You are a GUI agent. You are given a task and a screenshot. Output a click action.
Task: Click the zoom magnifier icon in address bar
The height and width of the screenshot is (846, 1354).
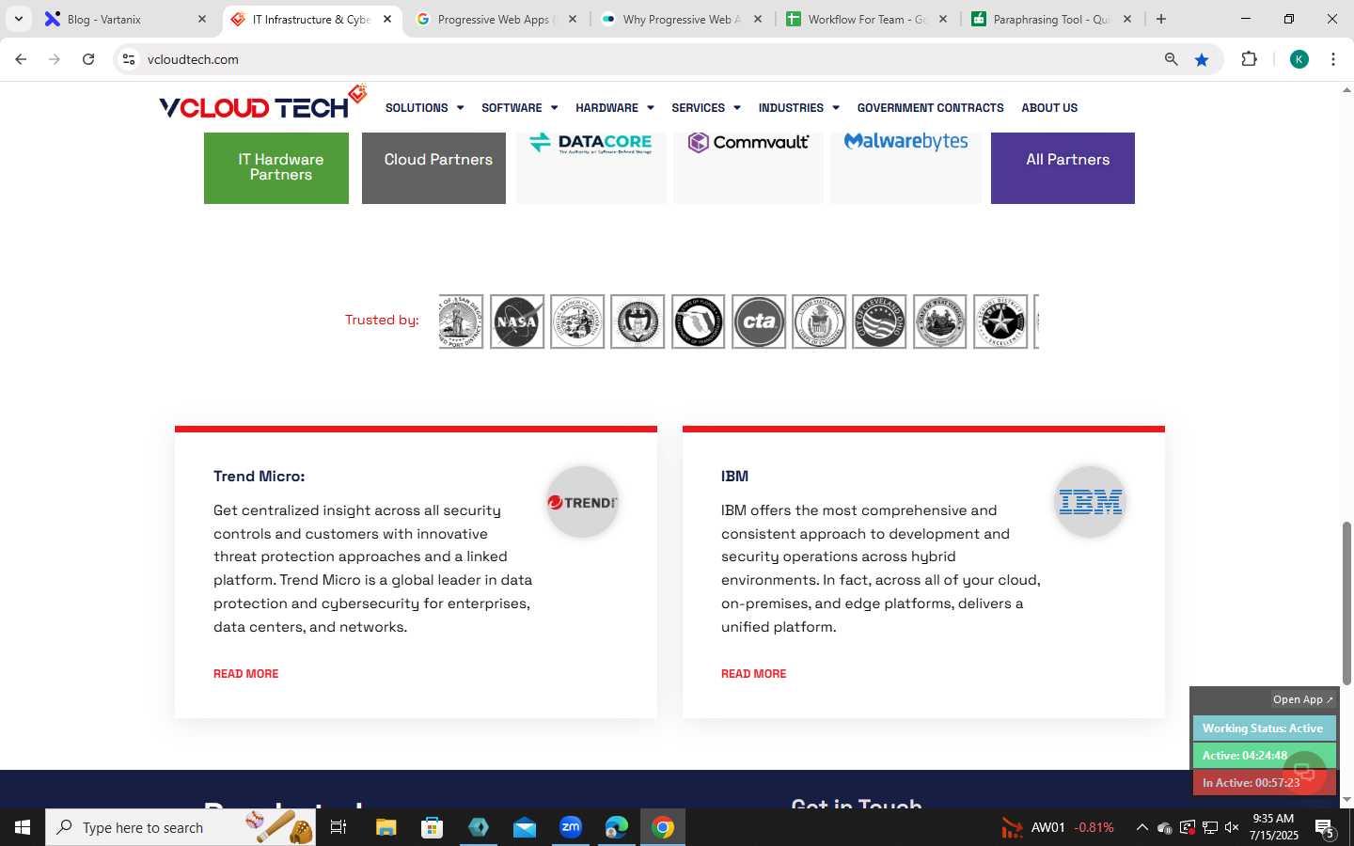pos(1171,59)
